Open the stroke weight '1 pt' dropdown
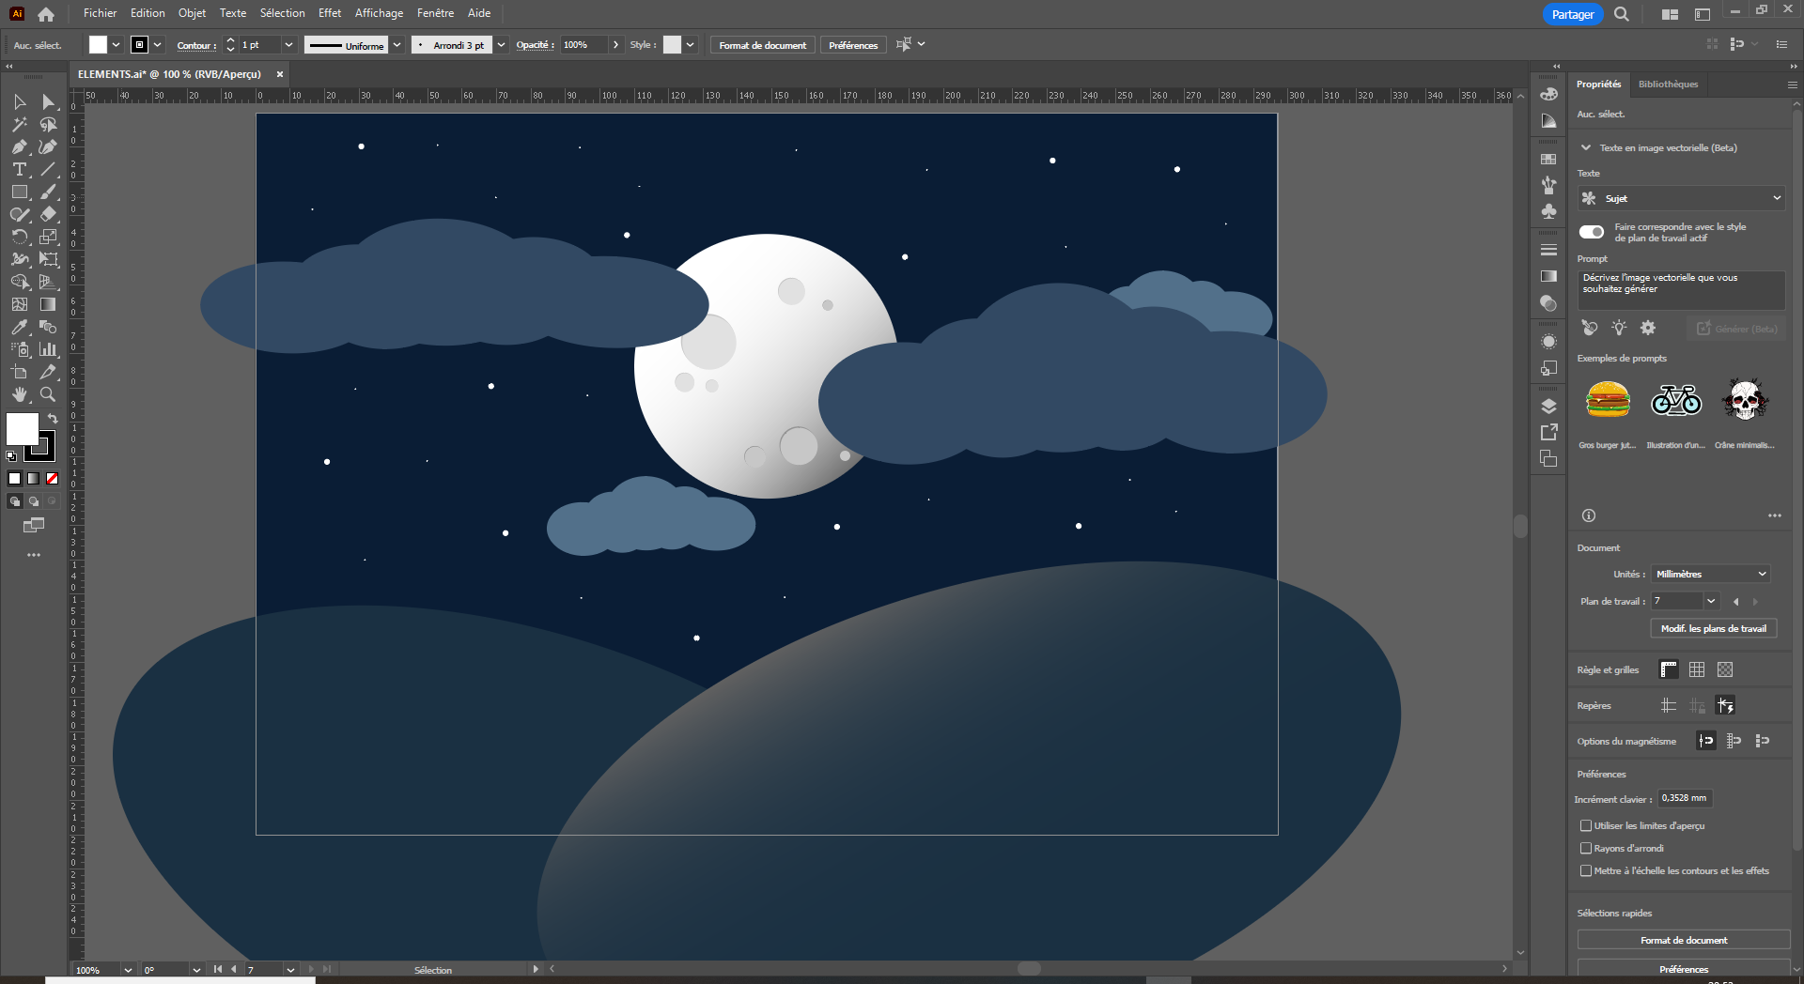 click(x=288, y=44)
